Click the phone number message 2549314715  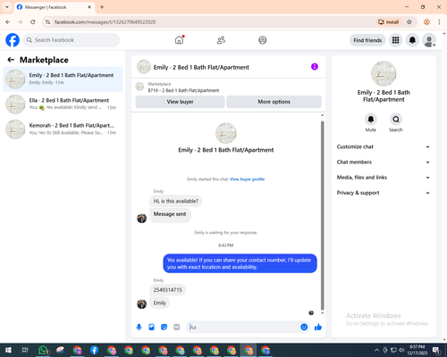pyautogui.click(x=167, y=290)
